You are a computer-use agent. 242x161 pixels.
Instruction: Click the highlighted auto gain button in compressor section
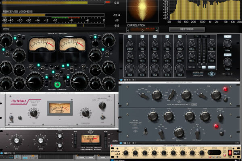point(212,67)
